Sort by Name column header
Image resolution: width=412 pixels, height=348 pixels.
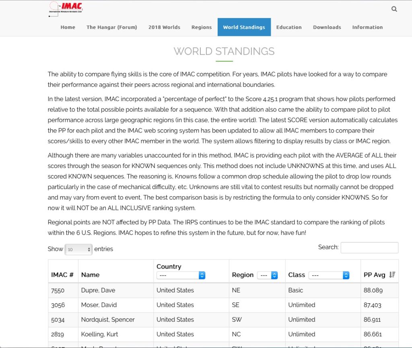91,275
